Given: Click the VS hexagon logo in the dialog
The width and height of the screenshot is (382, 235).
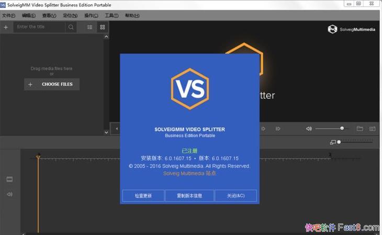Looking at the screenshot, I should pos(190,89).
